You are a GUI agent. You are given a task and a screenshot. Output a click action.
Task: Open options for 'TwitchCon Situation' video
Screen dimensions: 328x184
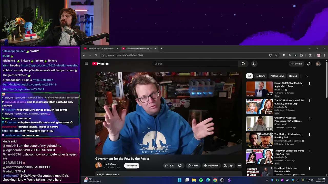pyautogui.click(x=309, y=151)
